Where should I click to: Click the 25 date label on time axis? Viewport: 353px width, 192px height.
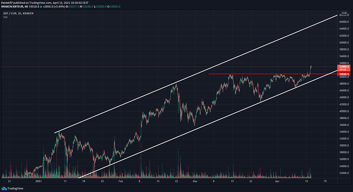click(102, 181)
